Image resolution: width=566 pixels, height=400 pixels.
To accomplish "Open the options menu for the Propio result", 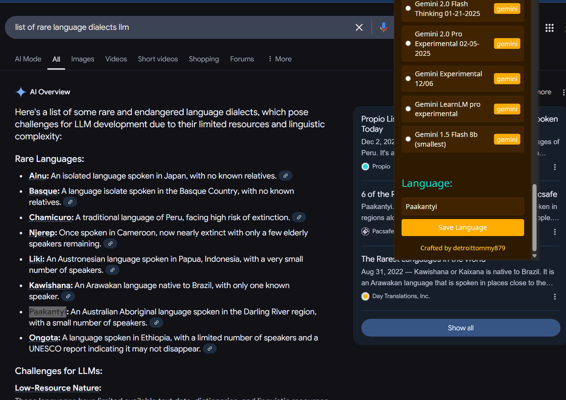I will tap(555, 167).
